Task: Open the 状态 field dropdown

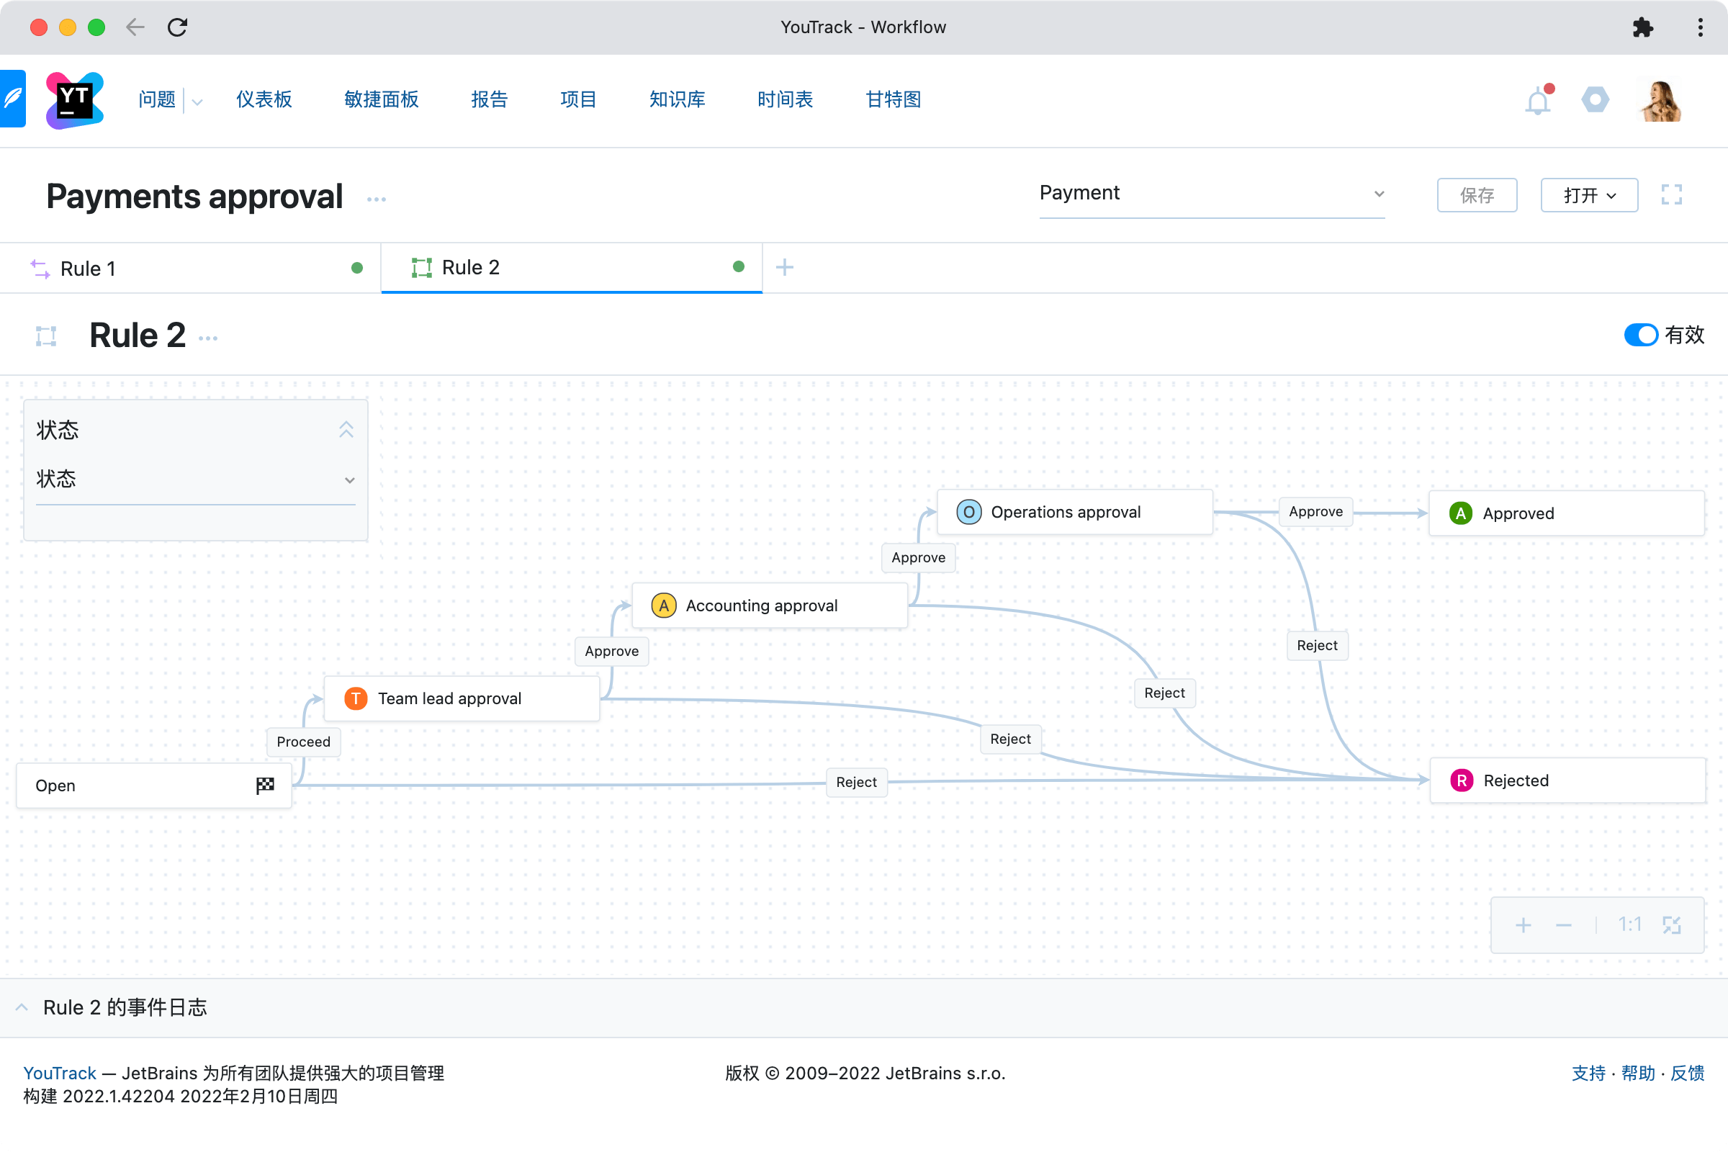Action: click(x=194, y=480)
